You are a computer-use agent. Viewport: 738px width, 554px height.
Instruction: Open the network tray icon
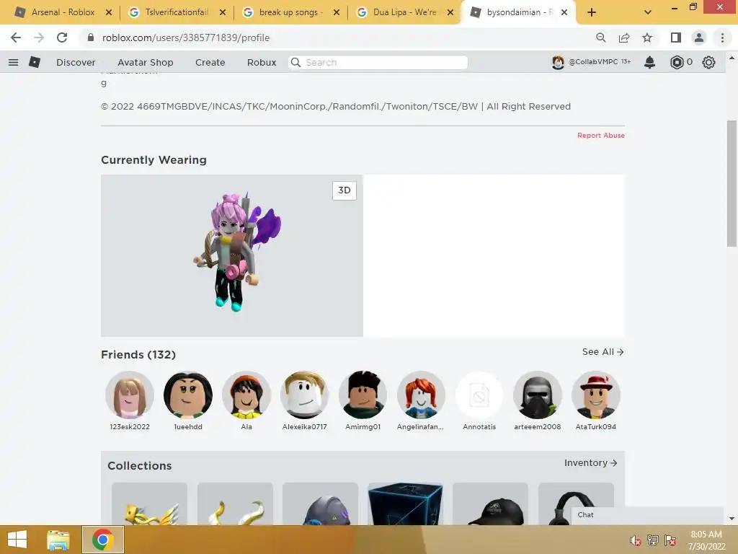(x=653, y=541)
